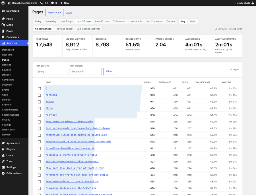Viewport: 256px width, 195px height.
Task: Click the plus New icon
Action: (61, 3)
